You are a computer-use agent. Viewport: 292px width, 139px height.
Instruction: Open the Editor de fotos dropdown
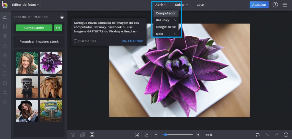tap(25, 5)
